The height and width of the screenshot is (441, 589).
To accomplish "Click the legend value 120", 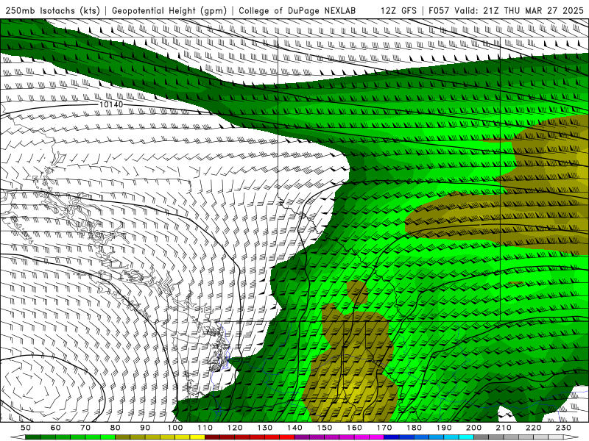I will pyautogui.click(x=235, y=428).
